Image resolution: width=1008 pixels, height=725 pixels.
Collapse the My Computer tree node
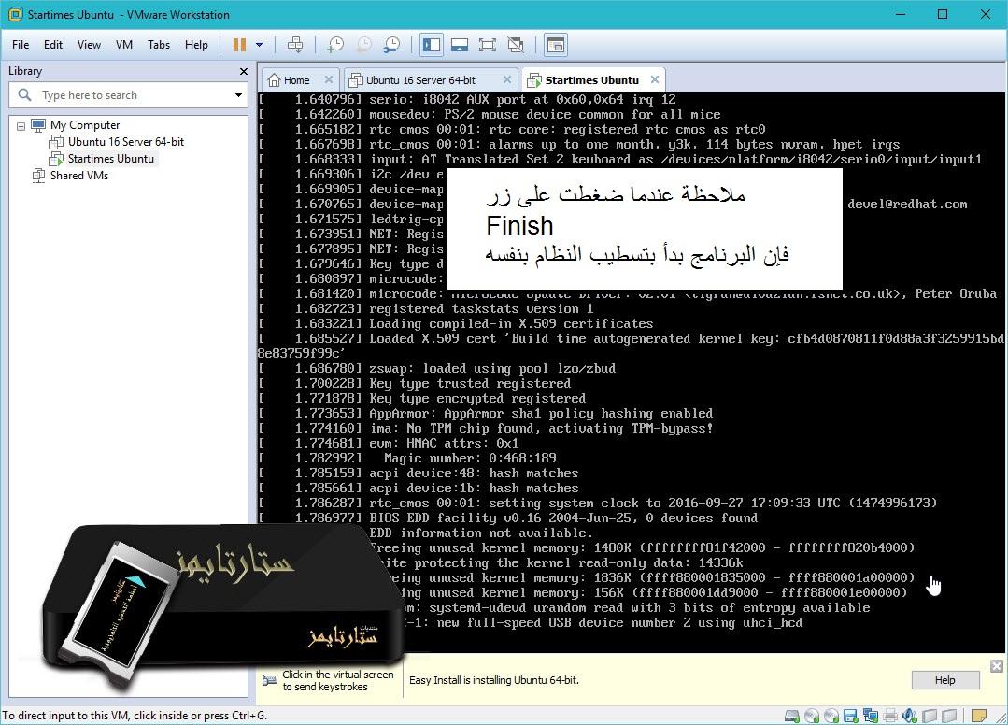tap(20, 125)
